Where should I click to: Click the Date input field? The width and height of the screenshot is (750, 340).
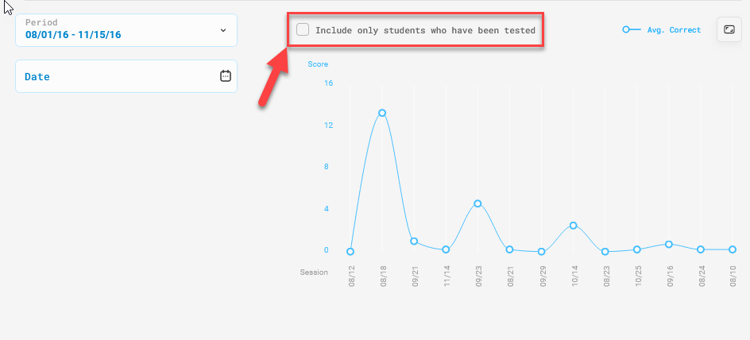coord(119,76)
